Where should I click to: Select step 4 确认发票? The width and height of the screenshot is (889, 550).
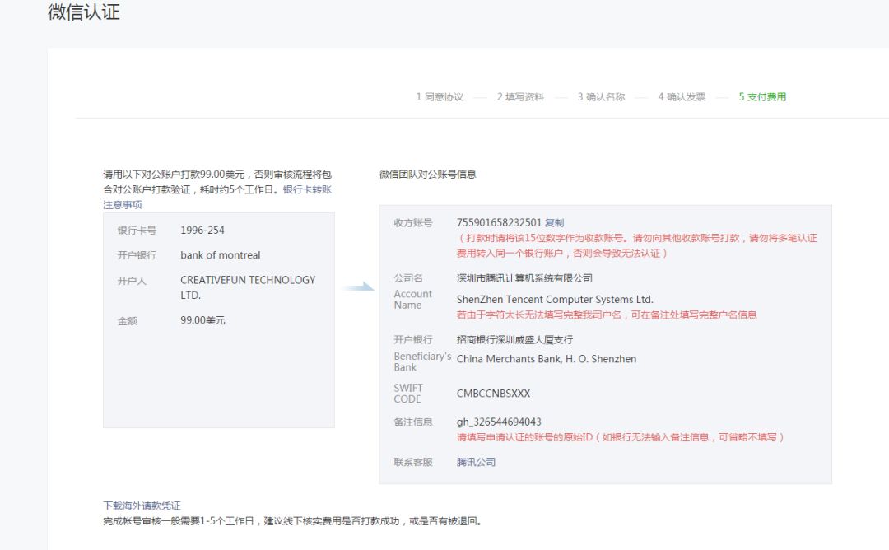682,97
